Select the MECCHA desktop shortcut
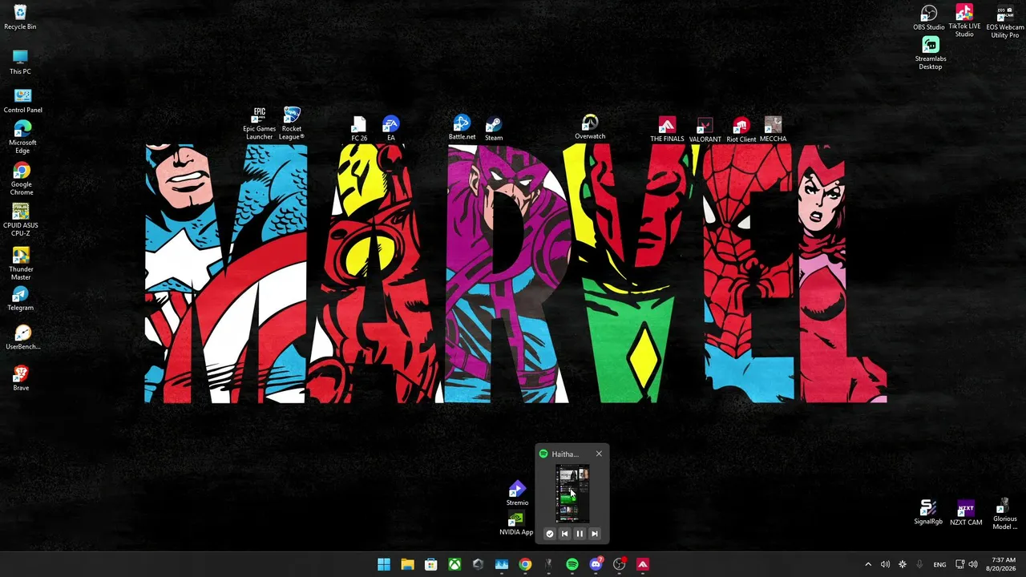This screenshot has width=1026, height=577. (773, 130)
